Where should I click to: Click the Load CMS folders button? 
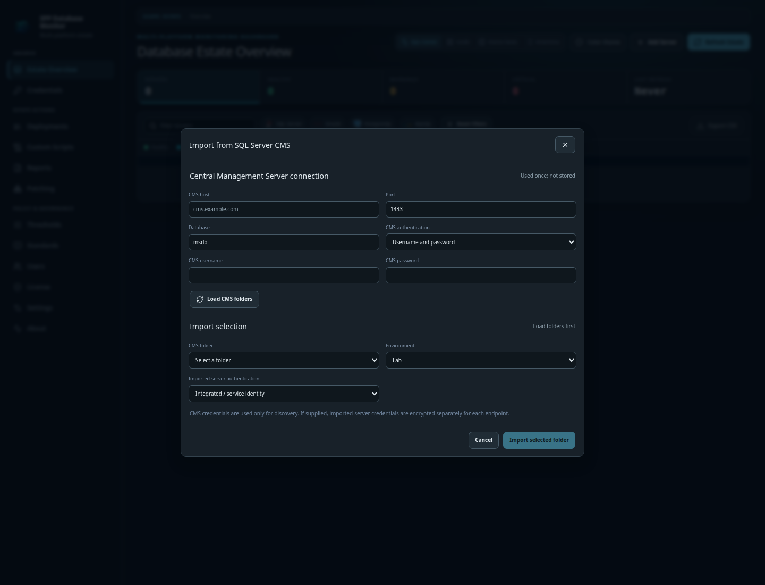pyautogui.click(x=224, y=299)
